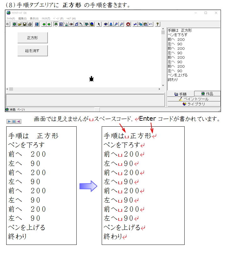Image resolution: width=225 pixels, height=253 pixels.
Task: Click the button-creation icon with the red oval
Action: 71,24
